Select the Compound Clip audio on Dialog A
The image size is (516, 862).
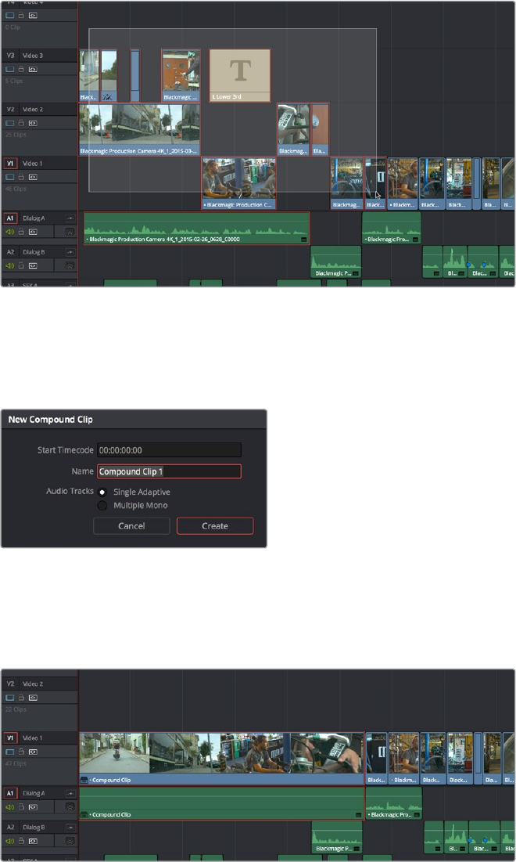coord(222,802)
